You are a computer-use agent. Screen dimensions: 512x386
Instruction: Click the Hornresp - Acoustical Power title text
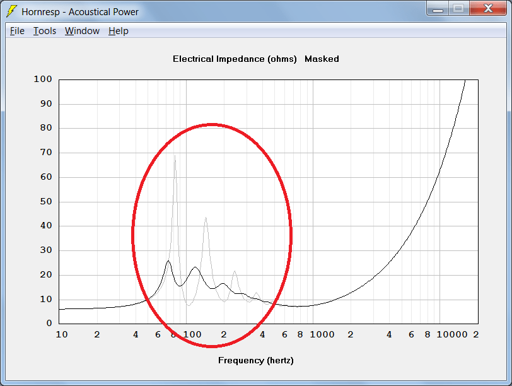[x=80, y=12]
